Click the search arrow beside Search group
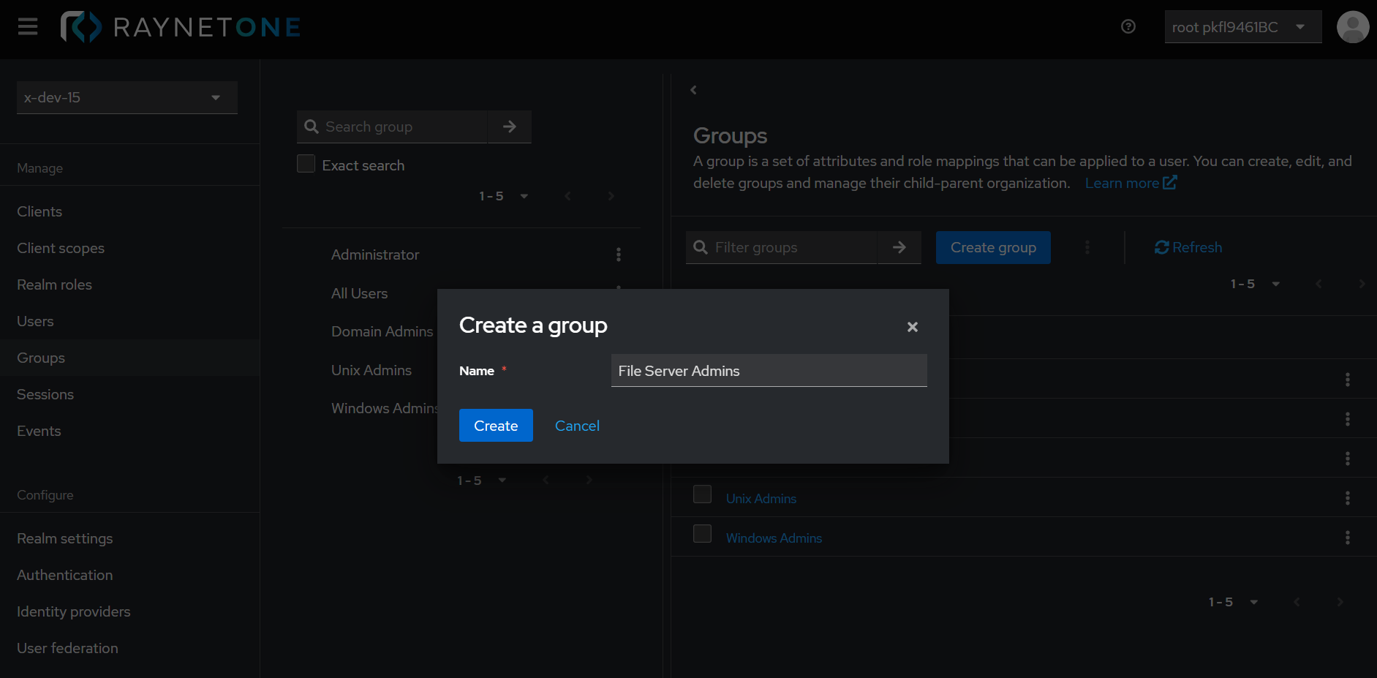The width and height of the screenshot is (1377, 678). click(x=509, y=127)
